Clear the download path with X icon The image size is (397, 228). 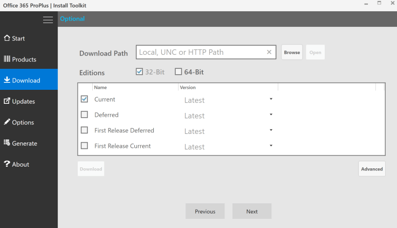(269, 52)
